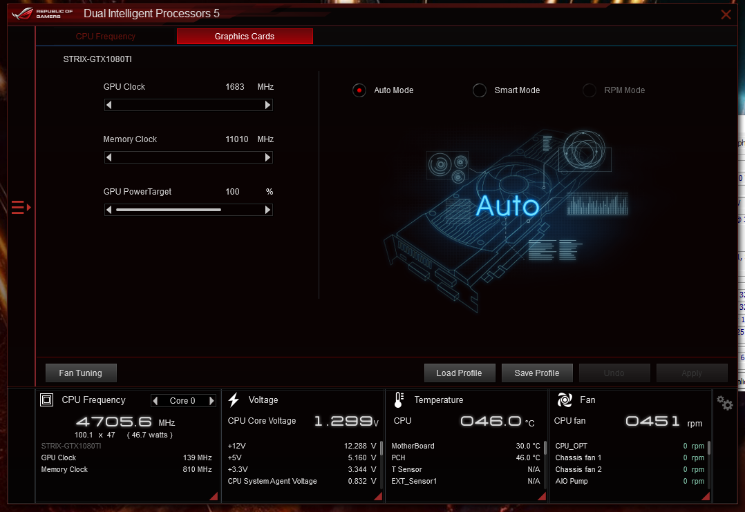The image size is (745, 512).
Task: Open Fan Tuning
Action: (81, 373)
